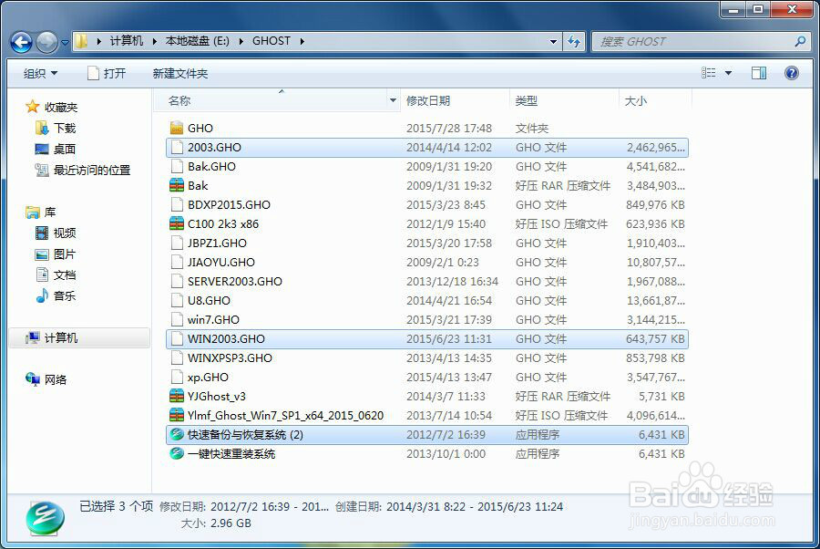Click the back navigation arrow
The image size is (820, 549).
(x=20, y=41)
